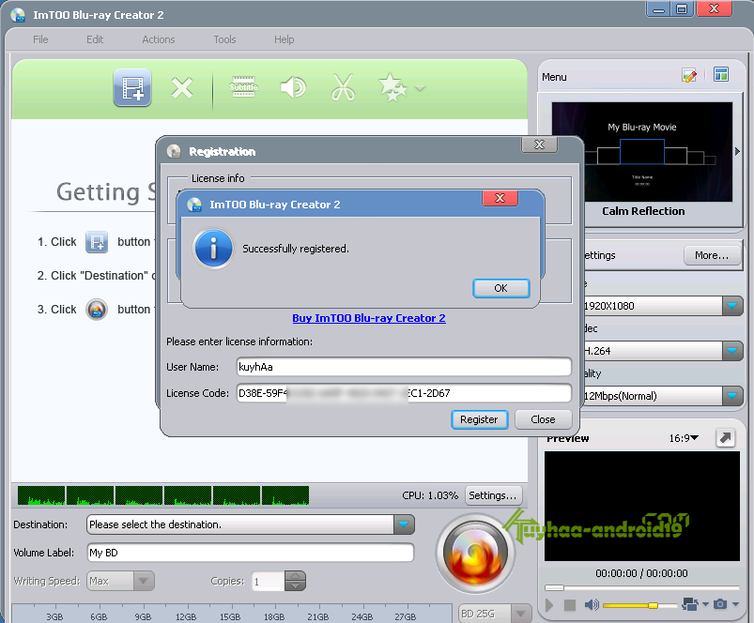754x623 pixels.
Task: Minimize the ImTOO main window
Action: click(658, 8)
